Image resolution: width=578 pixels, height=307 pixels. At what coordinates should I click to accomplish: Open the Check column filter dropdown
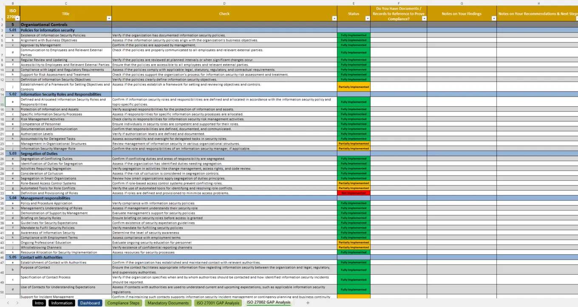[x=334, y=19]
